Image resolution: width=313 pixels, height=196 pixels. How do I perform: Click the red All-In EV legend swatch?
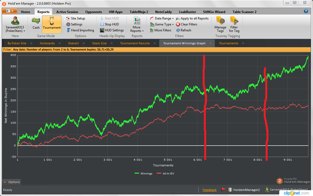click(x=159, y=173)
